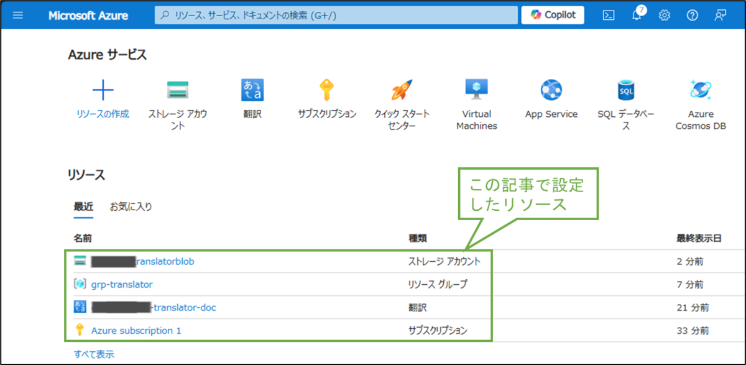Click the 最終表示日 column header

click(699, 238)
